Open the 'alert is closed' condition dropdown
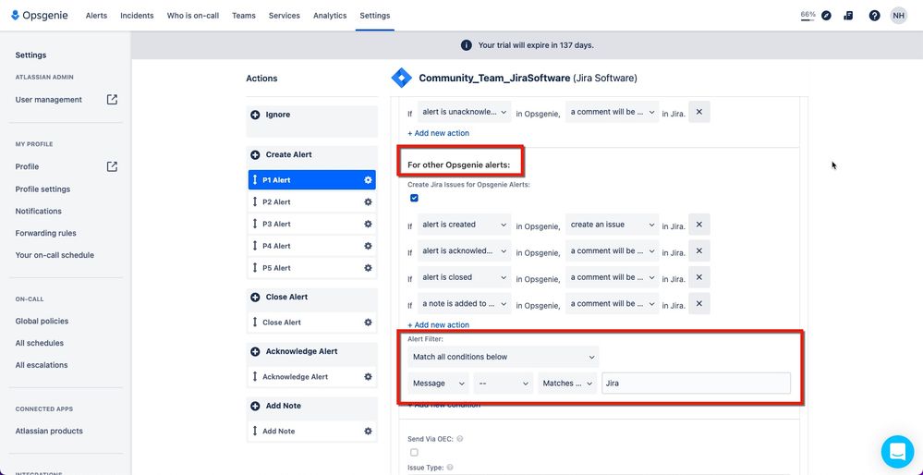 [x=465, y=277]
